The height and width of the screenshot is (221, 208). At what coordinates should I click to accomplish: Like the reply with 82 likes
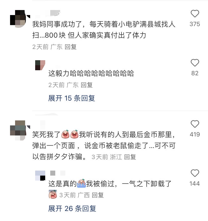(195, 63)
